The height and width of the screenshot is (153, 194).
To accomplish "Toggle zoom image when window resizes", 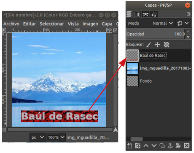I will pyautogui.click(x=115, y=30).
